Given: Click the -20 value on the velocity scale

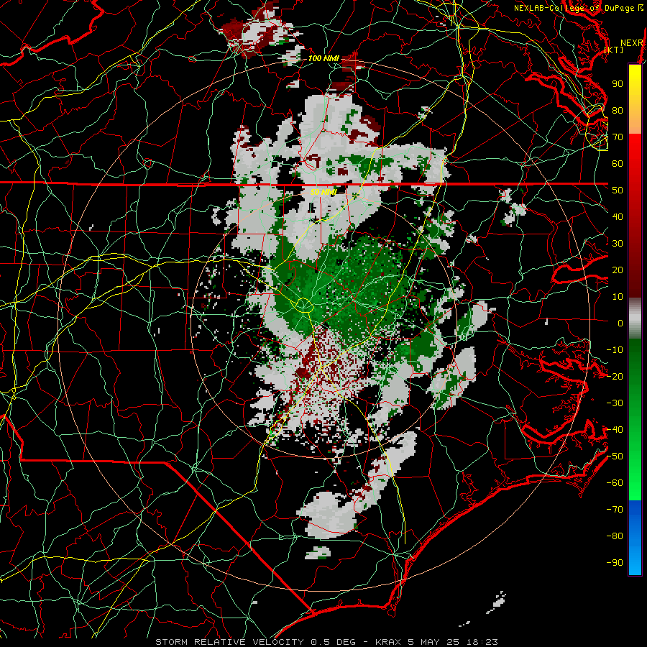Looking at the screenshot, I should click(615, 376).
